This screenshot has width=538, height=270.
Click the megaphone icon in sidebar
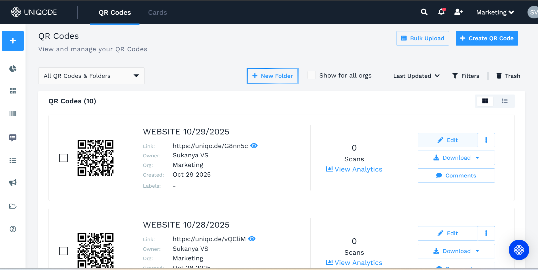click(x=13, y=183)
